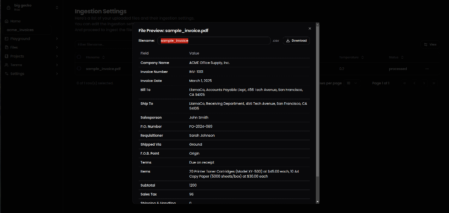Sort by the Filename column header

click(x=95, y=58)
